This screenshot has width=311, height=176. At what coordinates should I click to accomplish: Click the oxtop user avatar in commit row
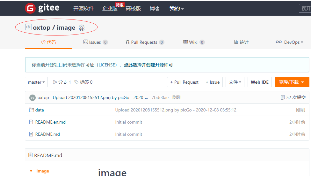pos(32,98)
